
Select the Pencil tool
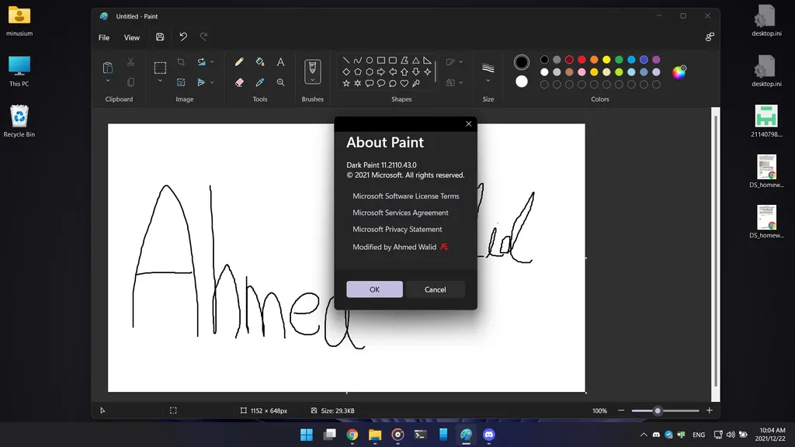click(239, 62)
